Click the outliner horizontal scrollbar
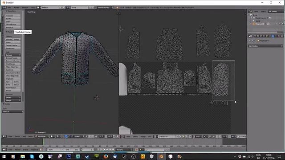Screen dimensions: 285x160 click(x=263, y=32)
